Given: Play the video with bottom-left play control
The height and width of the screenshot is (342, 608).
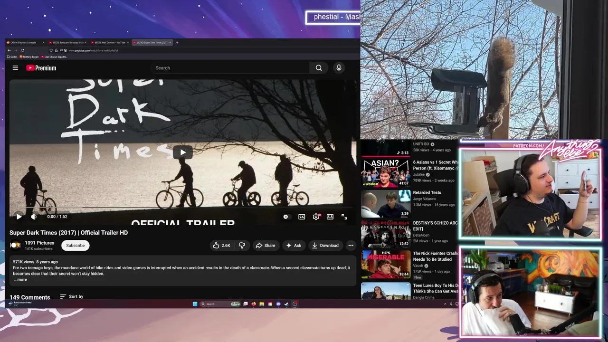Looking at the screenshot, I should 19,217.
